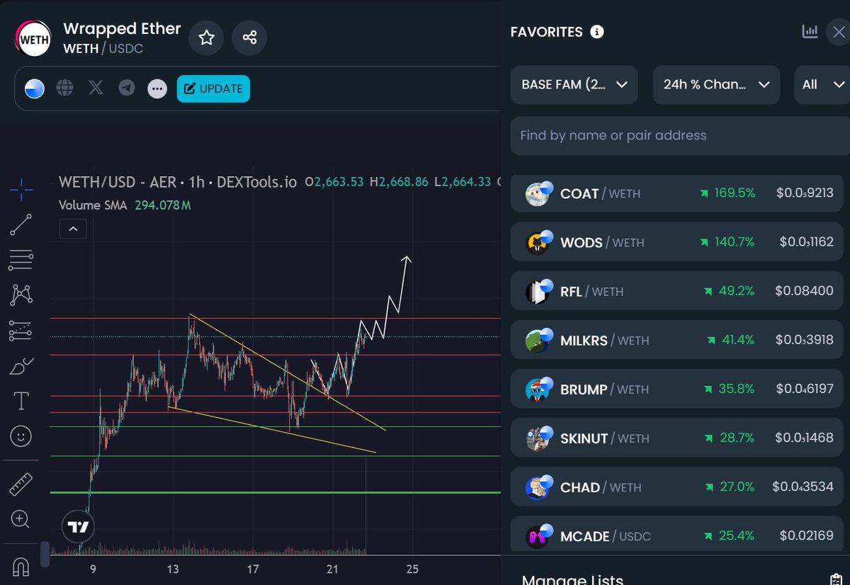Open the emoji icons tool
Viewport: 850px width, 585px height.
pyautogui.click(x=21, y=436)
